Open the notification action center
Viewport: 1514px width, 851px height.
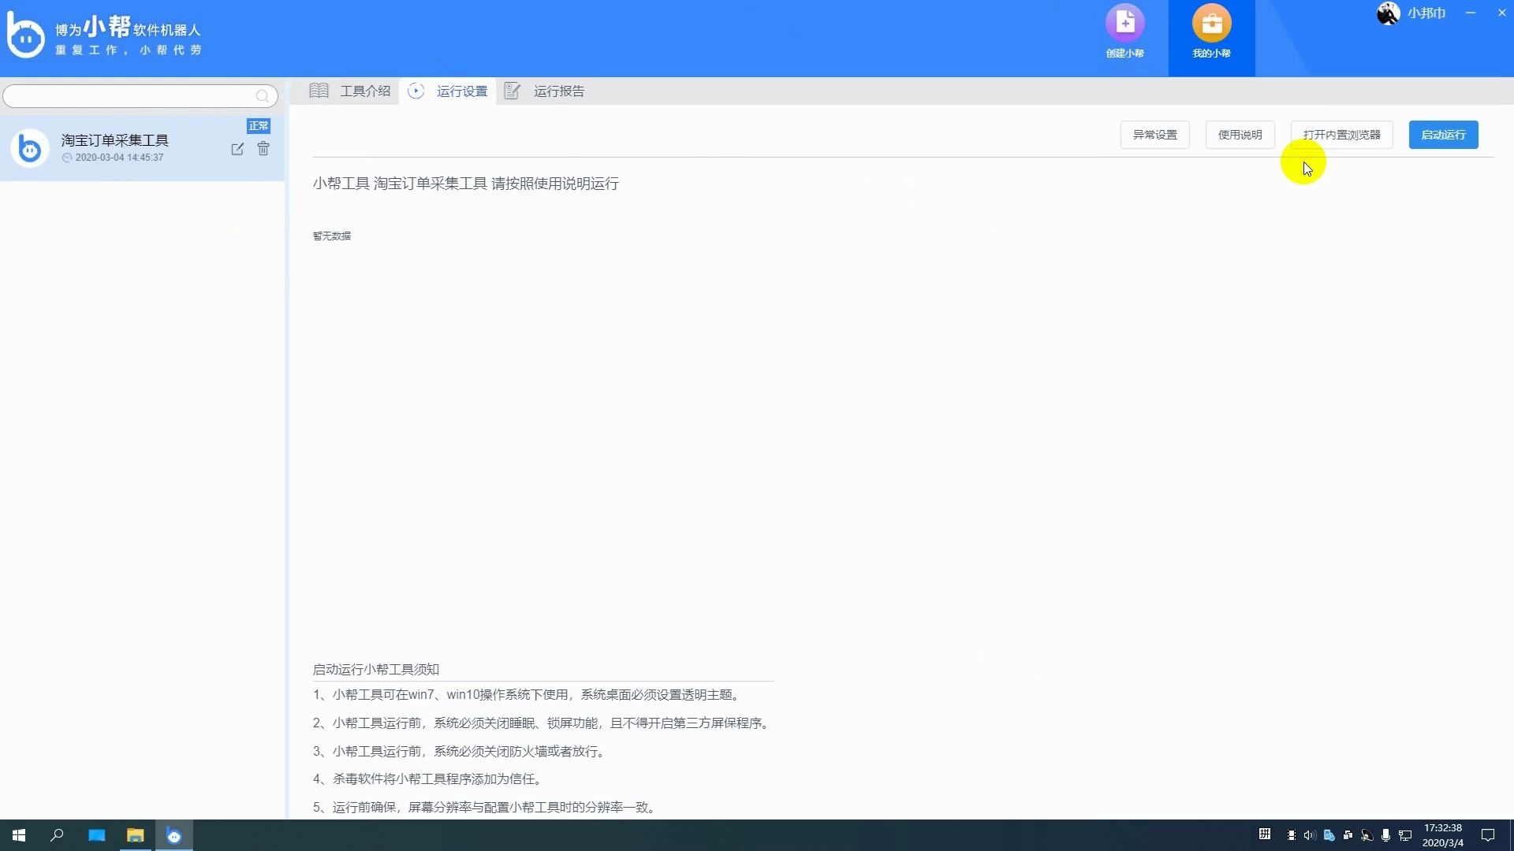1488,835
